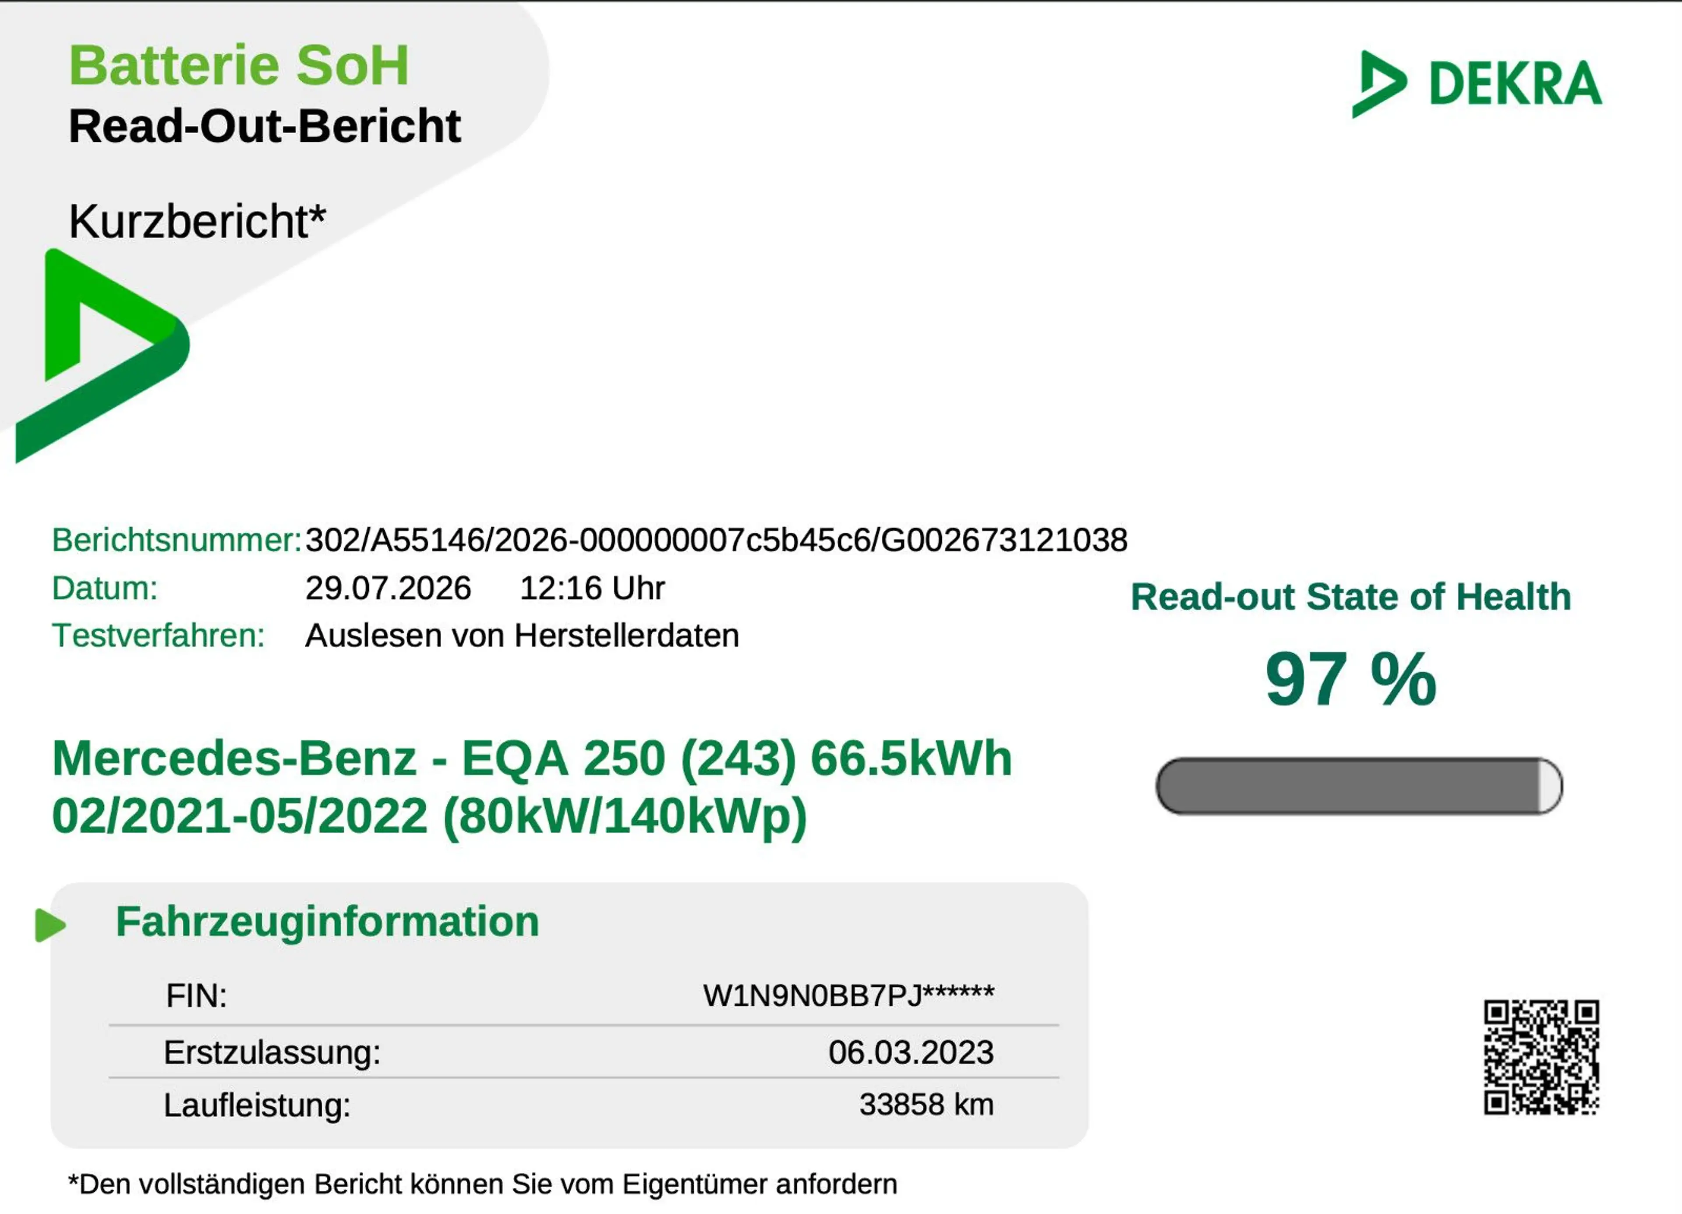Click the Fahrzeuginformation section header
The height and width of the screenshot is (1214, 1682).
click(x=327, y=922)
